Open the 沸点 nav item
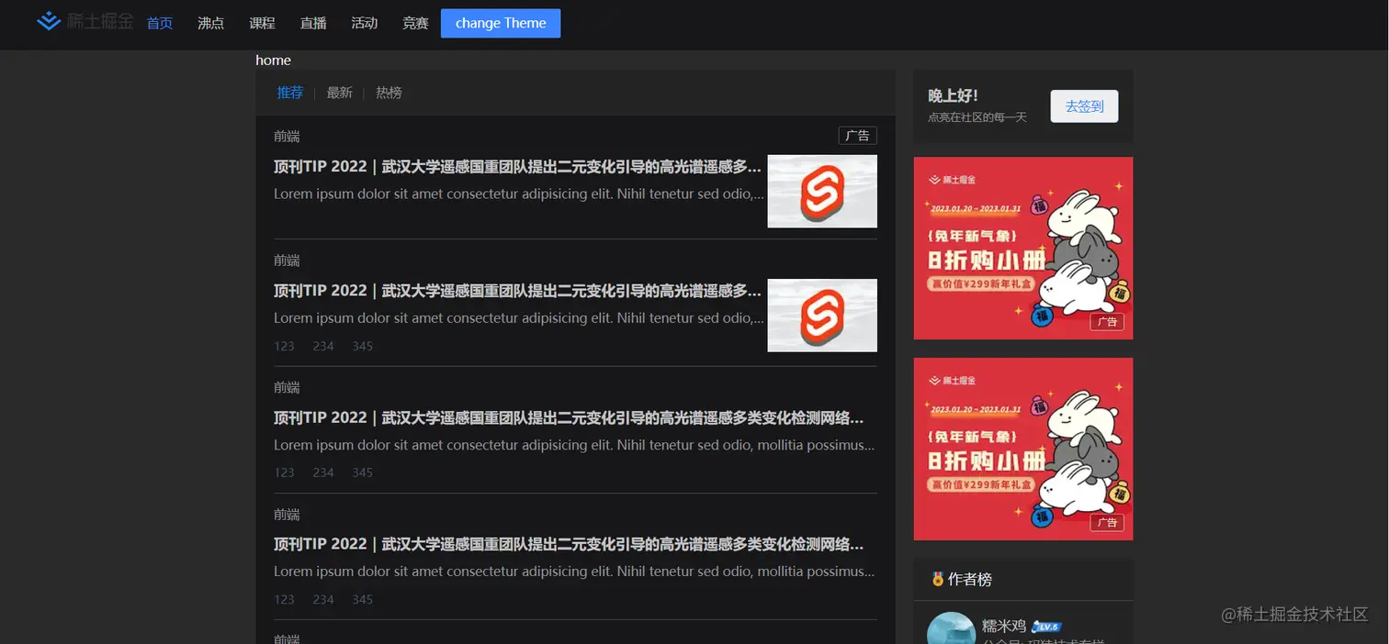This screenshot has height=644, width=1389. [211, 23]
